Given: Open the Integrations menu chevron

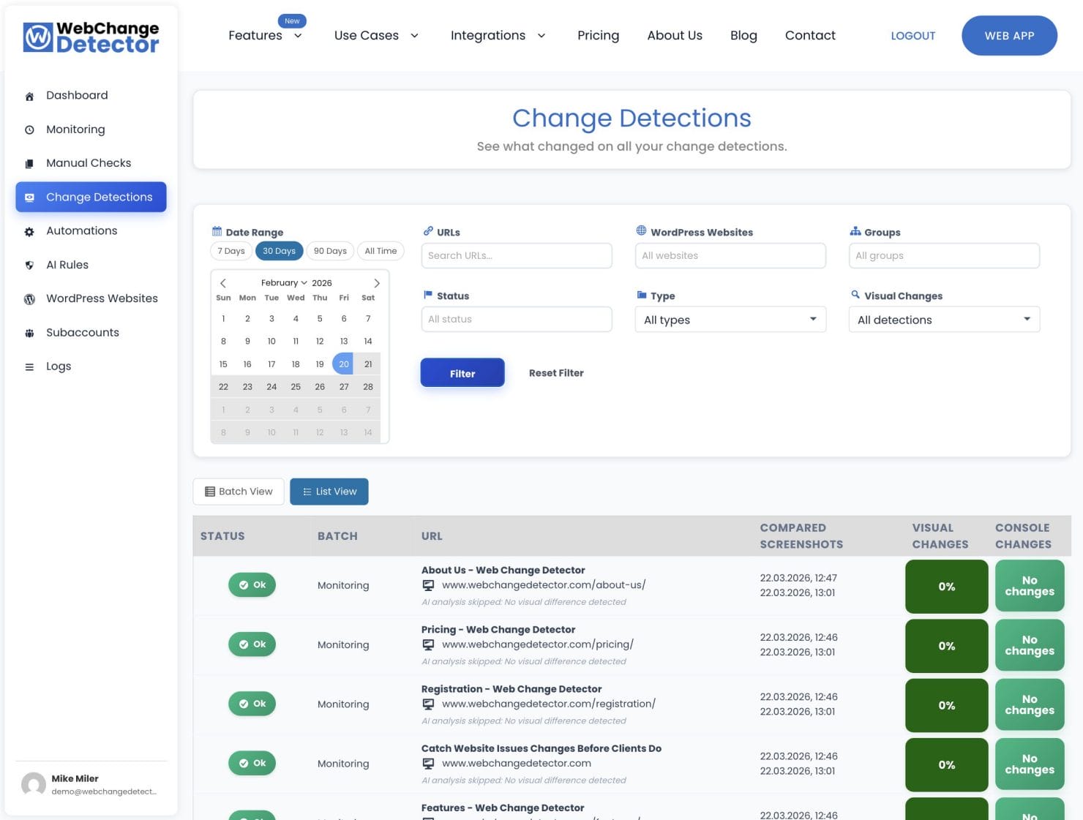Looking at the screenshot, I should 541,35.
